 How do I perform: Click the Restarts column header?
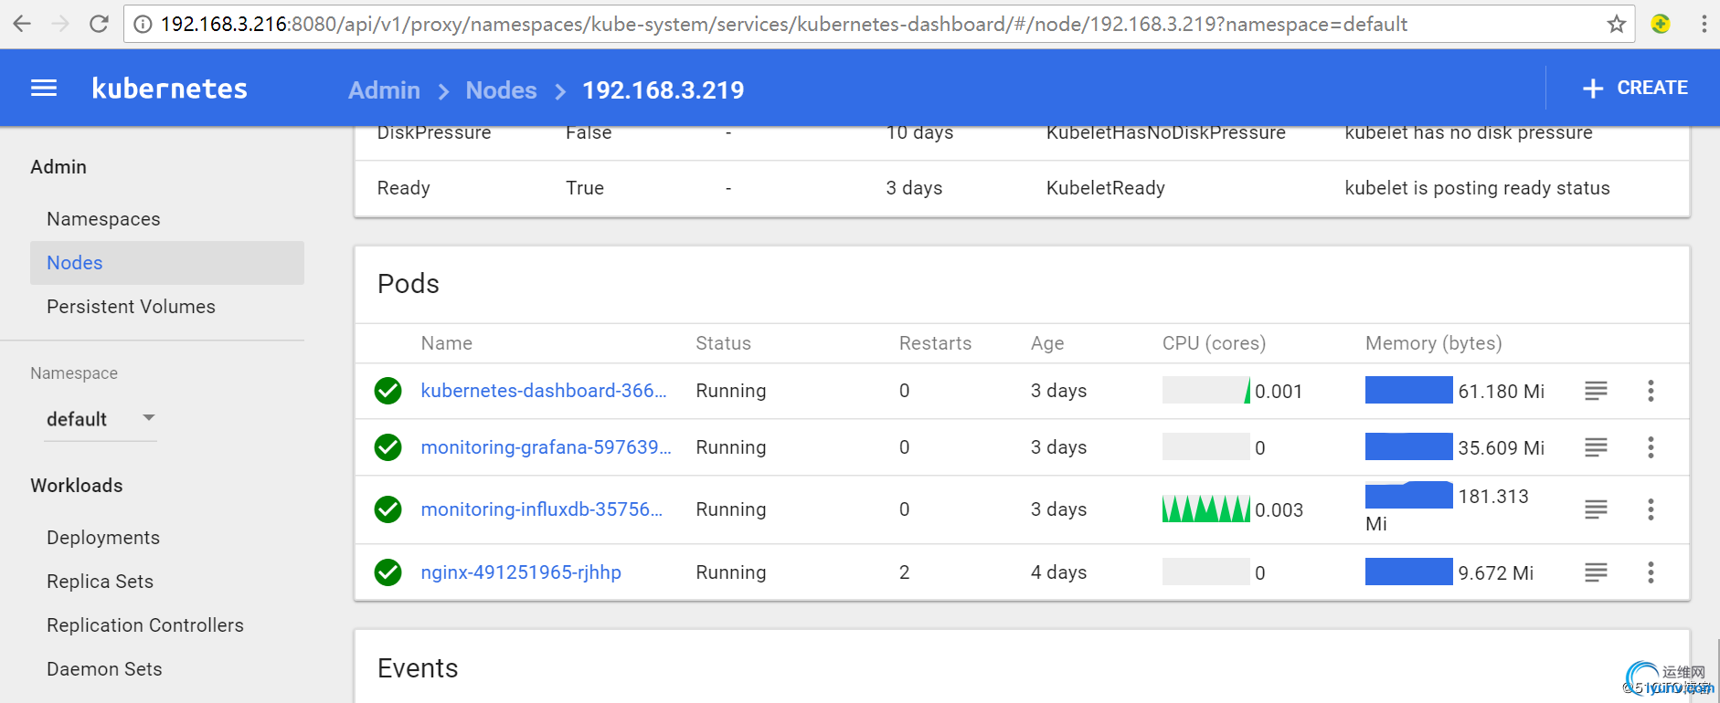click(935, 343)
